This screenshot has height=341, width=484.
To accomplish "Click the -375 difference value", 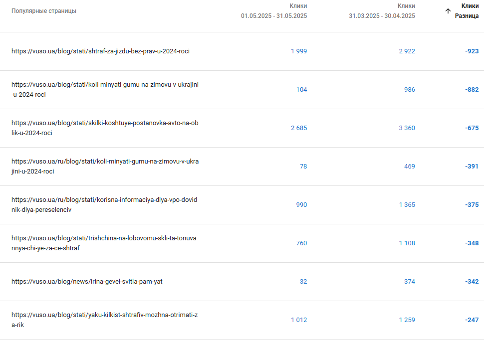I will [x=472, y=205].
